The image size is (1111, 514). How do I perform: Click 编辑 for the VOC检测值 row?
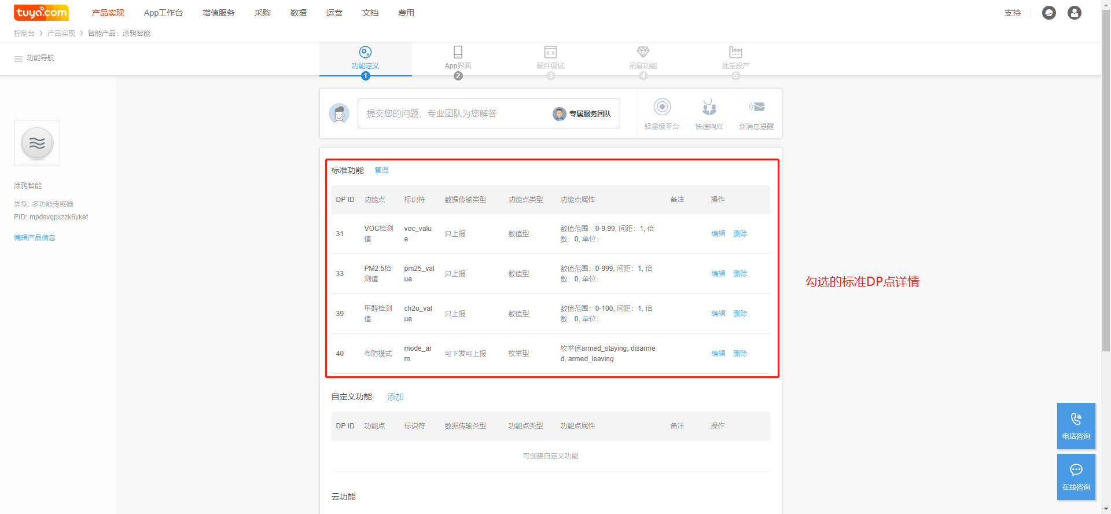[x=718, y=234]
